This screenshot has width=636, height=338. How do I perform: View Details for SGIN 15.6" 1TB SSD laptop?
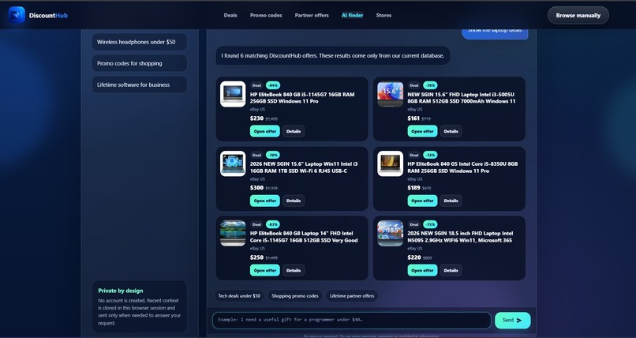click(294, 201)
